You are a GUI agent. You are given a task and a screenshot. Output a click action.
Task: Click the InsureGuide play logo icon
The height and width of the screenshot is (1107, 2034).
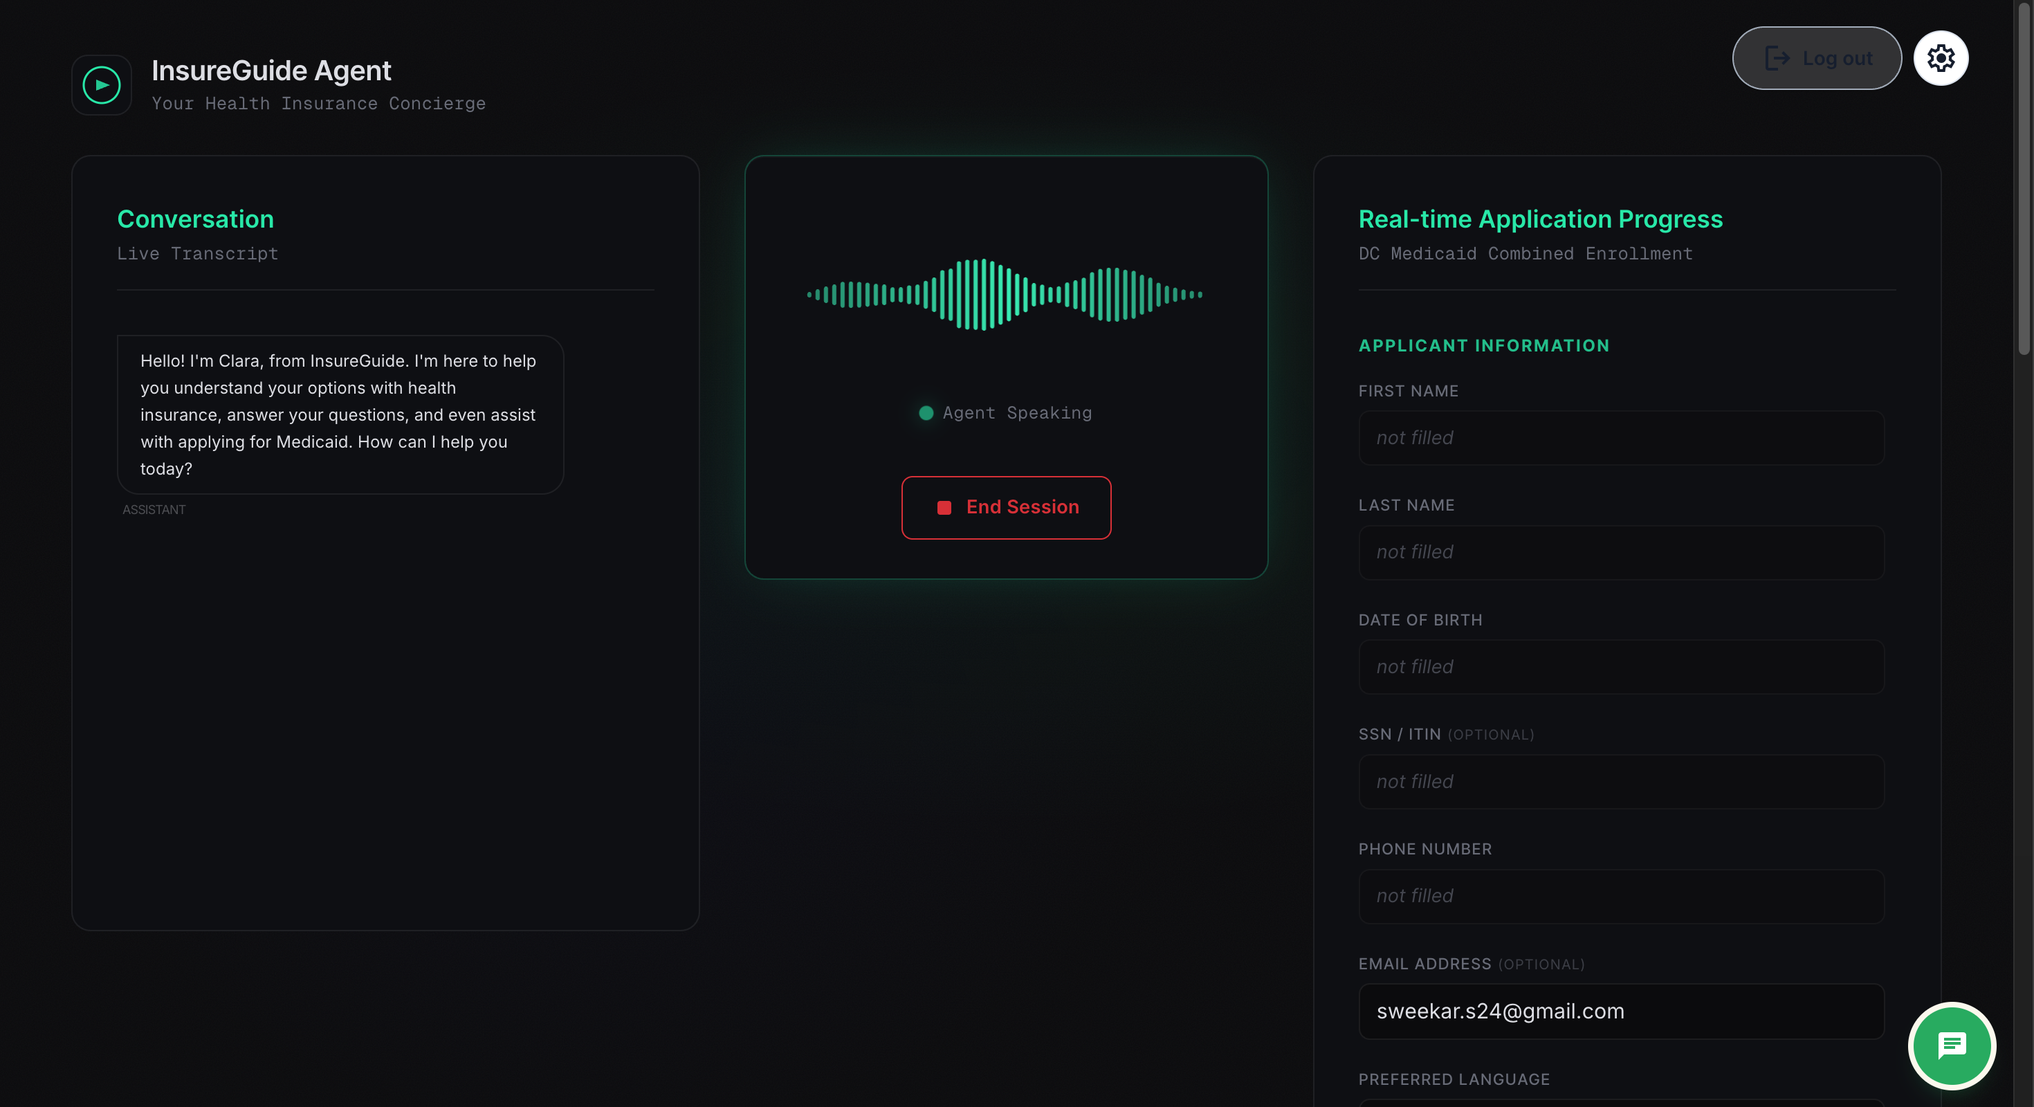(102, 84)
